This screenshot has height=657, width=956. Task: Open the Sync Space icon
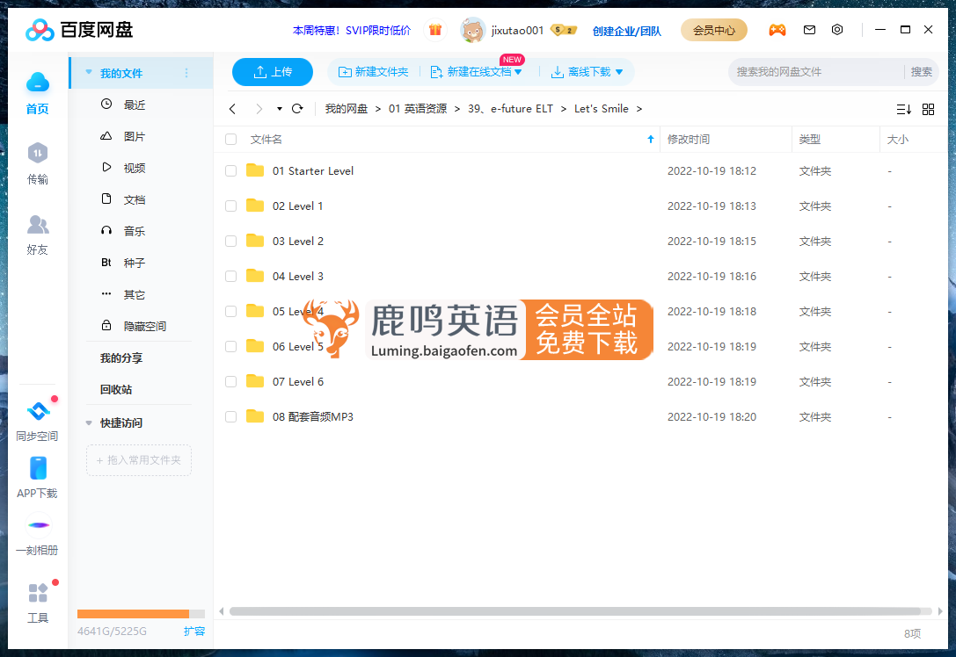tap(38, 411)
